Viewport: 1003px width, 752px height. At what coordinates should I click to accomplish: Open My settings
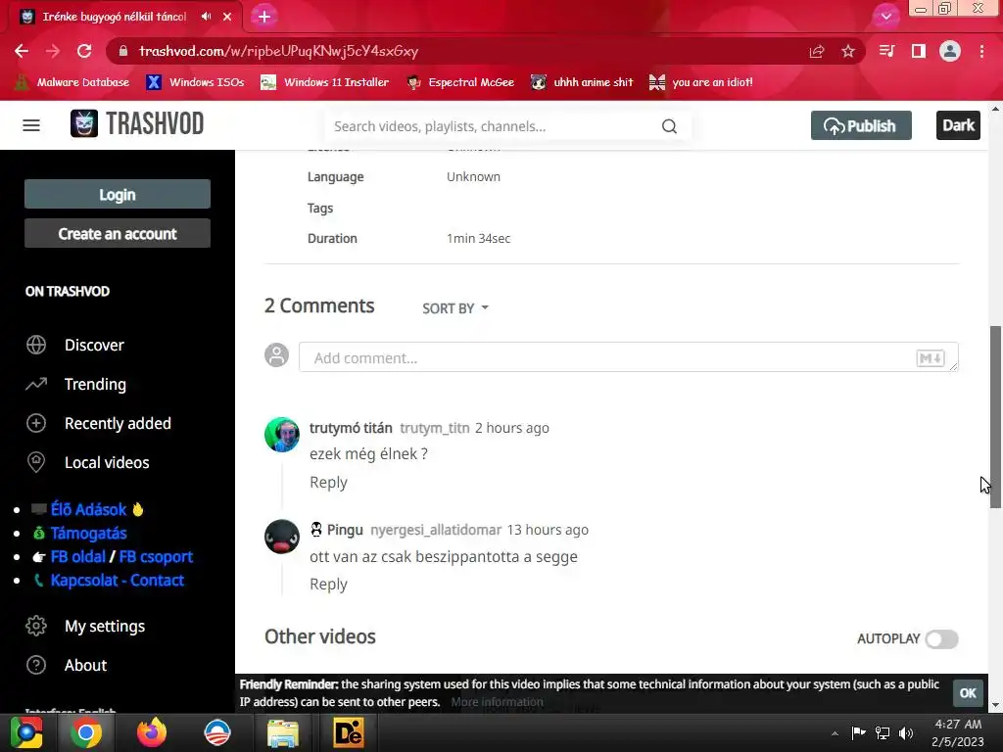click(105, 626)
